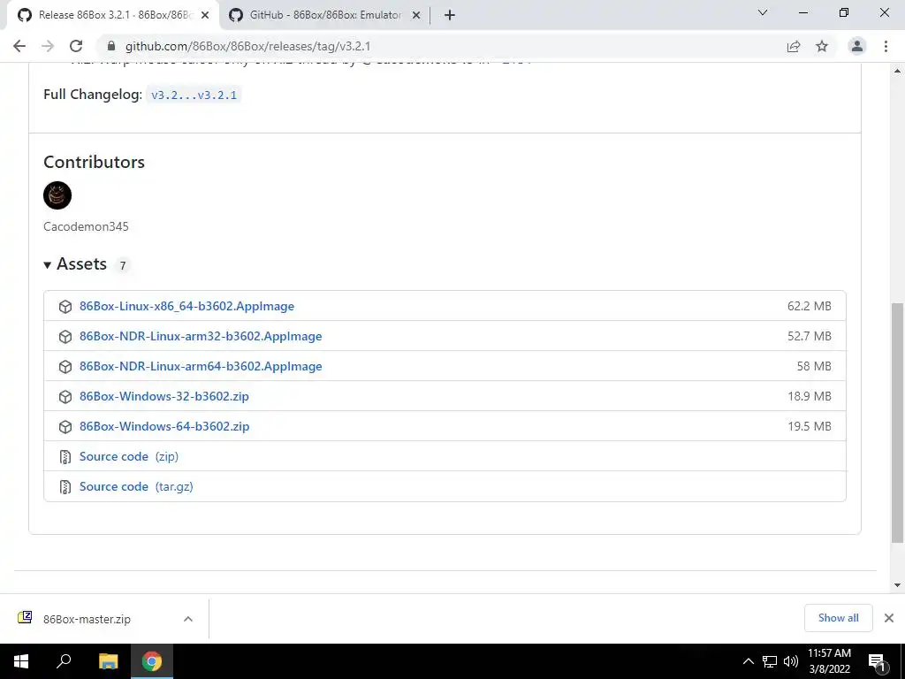905x679 pixels.
Task: Open the volume control in tray
Action: click(x=791, y=661)
